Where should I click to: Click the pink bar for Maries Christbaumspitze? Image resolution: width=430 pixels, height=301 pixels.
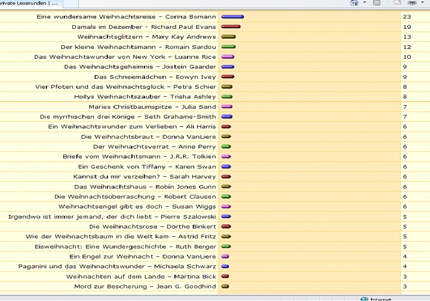coord(227,107)
